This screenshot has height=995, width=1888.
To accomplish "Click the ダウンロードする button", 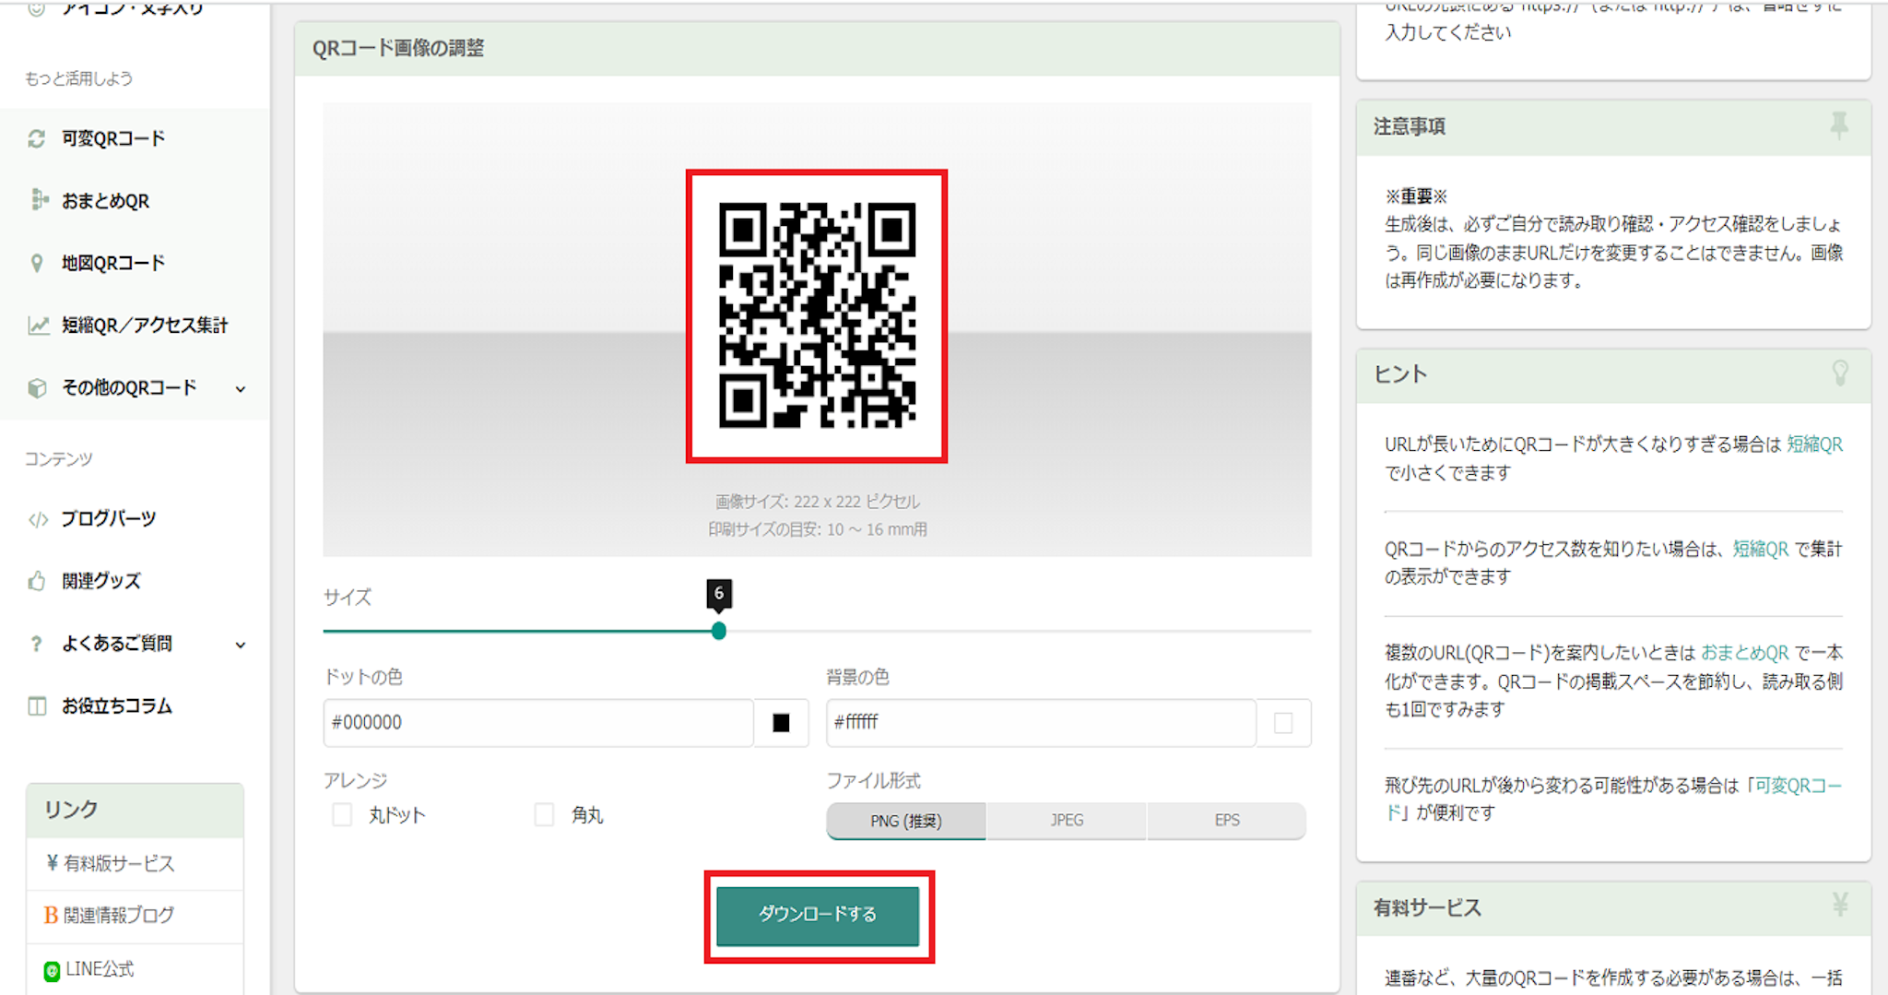I will tap(818, 915).
